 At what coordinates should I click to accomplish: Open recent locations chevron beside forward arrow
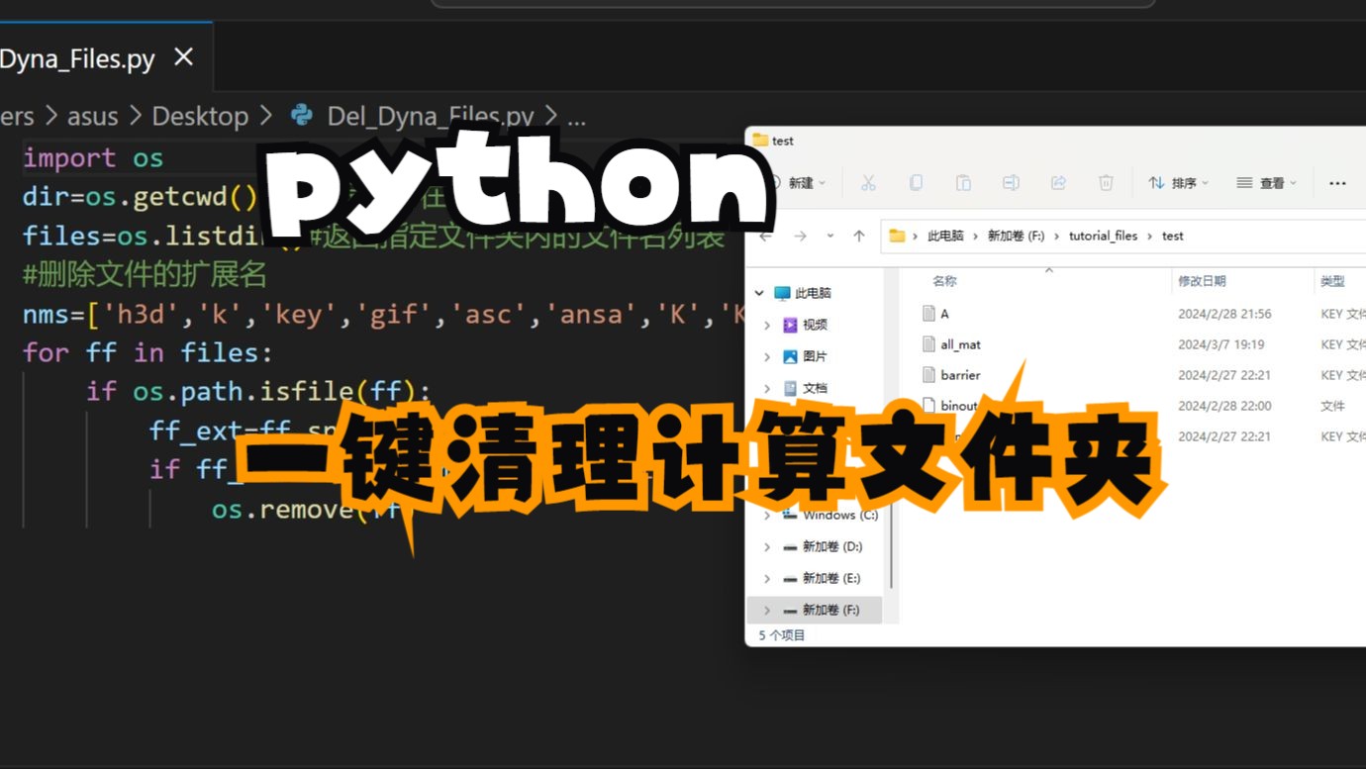tap(829, 236)
